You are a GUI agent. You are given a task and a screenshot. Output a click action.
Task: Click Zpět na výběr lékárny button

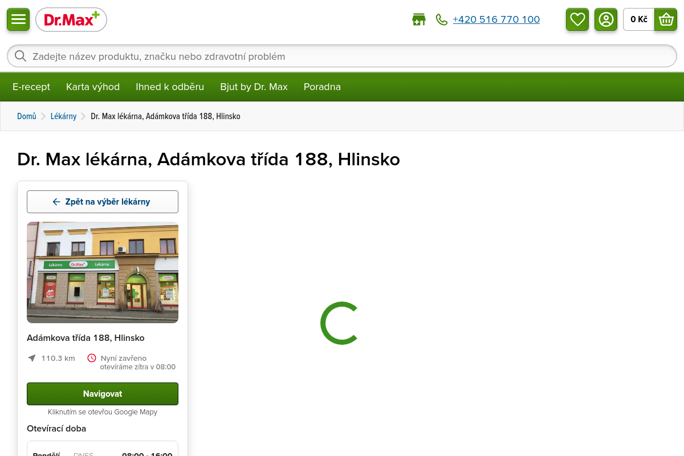click(x=103, y=202)
